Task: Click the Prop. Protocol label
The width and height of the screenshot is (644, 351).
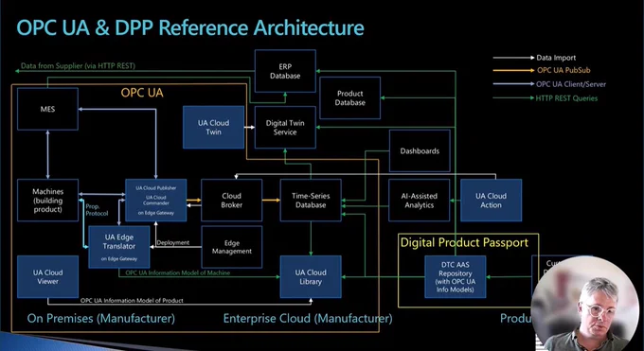Action: [x=97, y=210]
